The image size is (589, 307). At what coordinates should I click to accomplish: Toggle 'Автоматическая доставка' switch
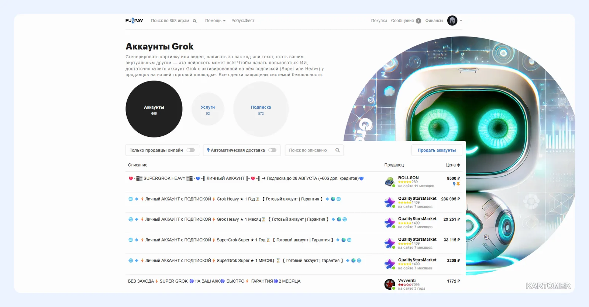pyautogui.click(x=272, y=150)
